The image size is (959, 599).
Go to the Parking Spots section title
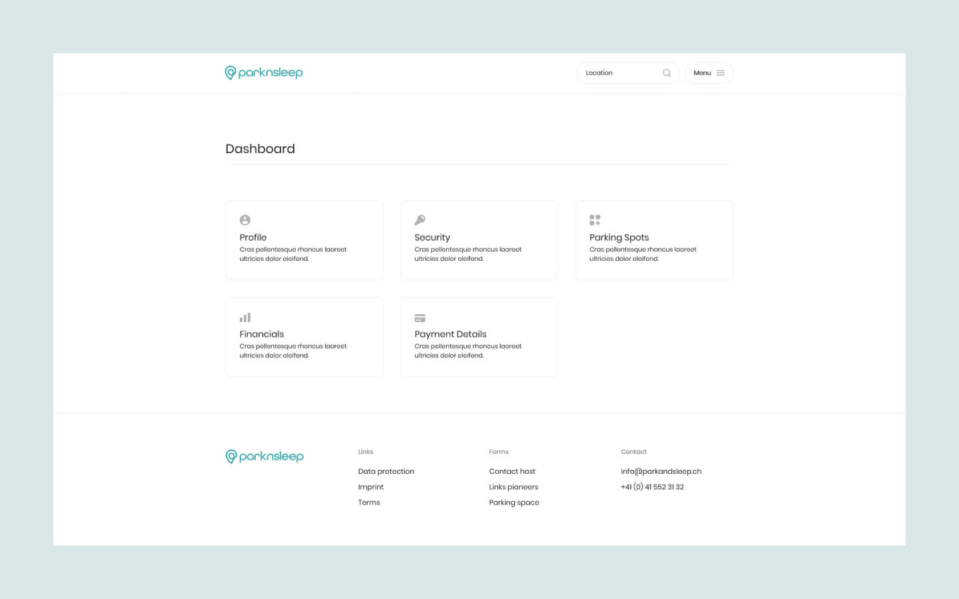[619, 238]
